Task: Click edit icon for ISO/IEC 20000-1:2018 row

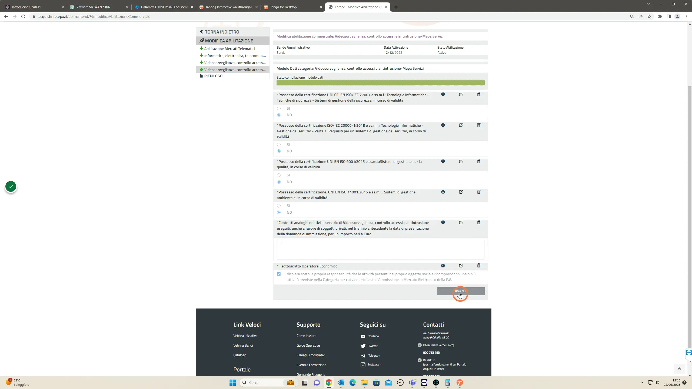Action: tap(461, 125)
